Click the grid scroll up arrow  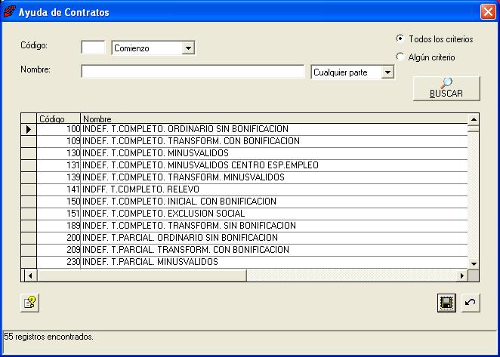coord(474,119)
